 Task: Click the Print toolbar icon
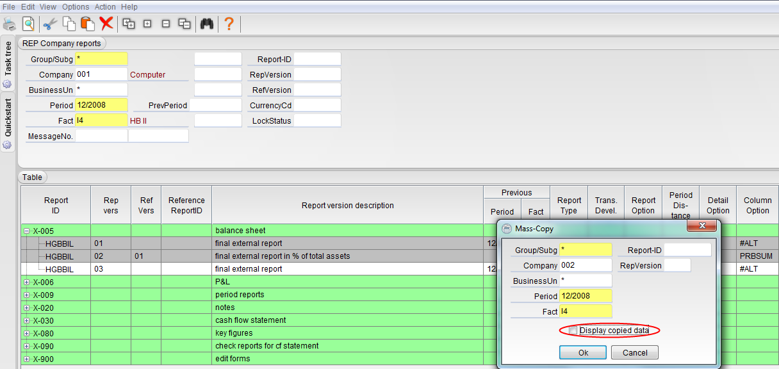click(x=9, y=24)
